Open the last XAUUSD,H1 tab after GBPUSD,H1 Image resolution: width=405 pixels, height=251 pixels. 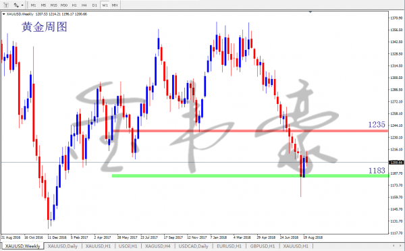point(296,246)
